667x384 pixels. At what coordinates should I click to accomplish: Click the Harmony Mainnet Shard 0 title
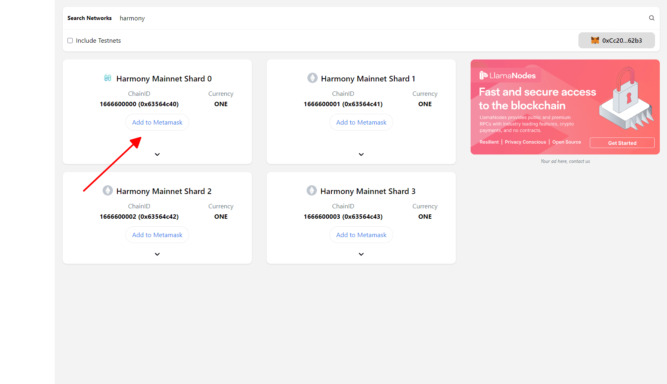point(164,79)
